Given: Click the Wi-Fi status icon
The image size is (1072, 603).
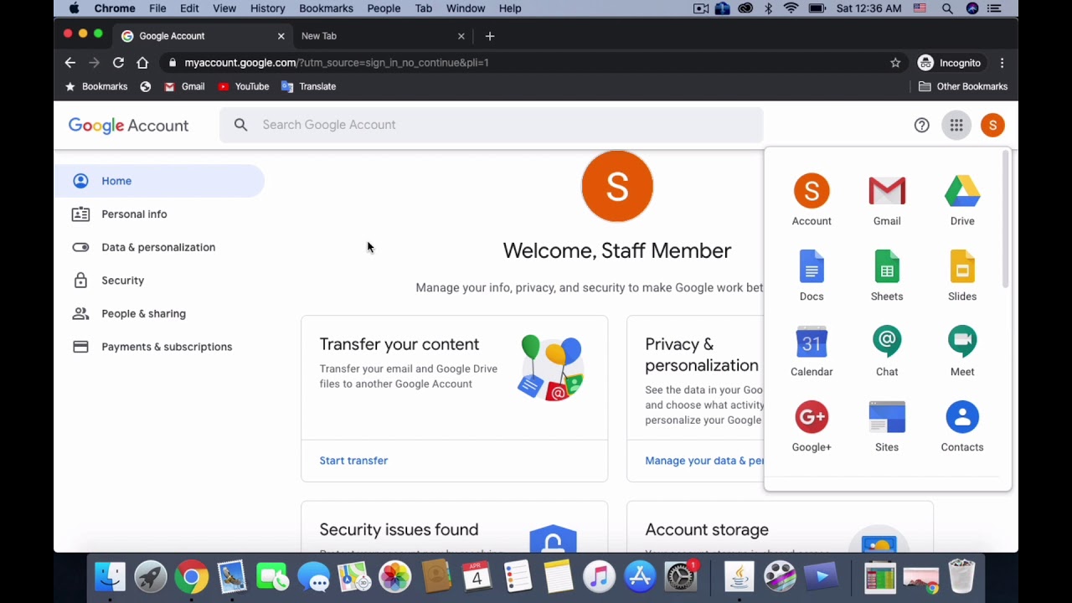Looking at the screenshot, I should pos(791,8).
